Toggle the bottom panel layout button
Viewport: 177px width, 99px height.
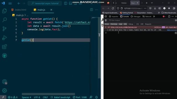click(71, 3)
